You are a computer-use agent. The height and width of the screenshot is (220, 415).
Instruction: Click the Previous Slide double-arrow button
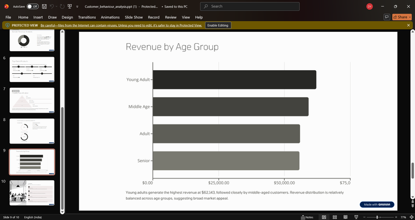[413, 202]
